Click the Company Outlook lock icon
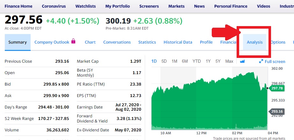Screen dimensions: 294x140 coord(73,41)
